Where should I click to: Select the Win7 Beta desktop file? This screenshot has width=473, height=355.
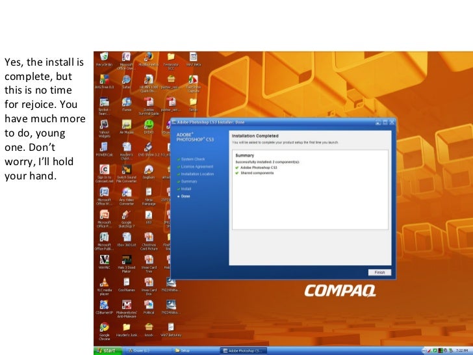(x=194, y=59)
